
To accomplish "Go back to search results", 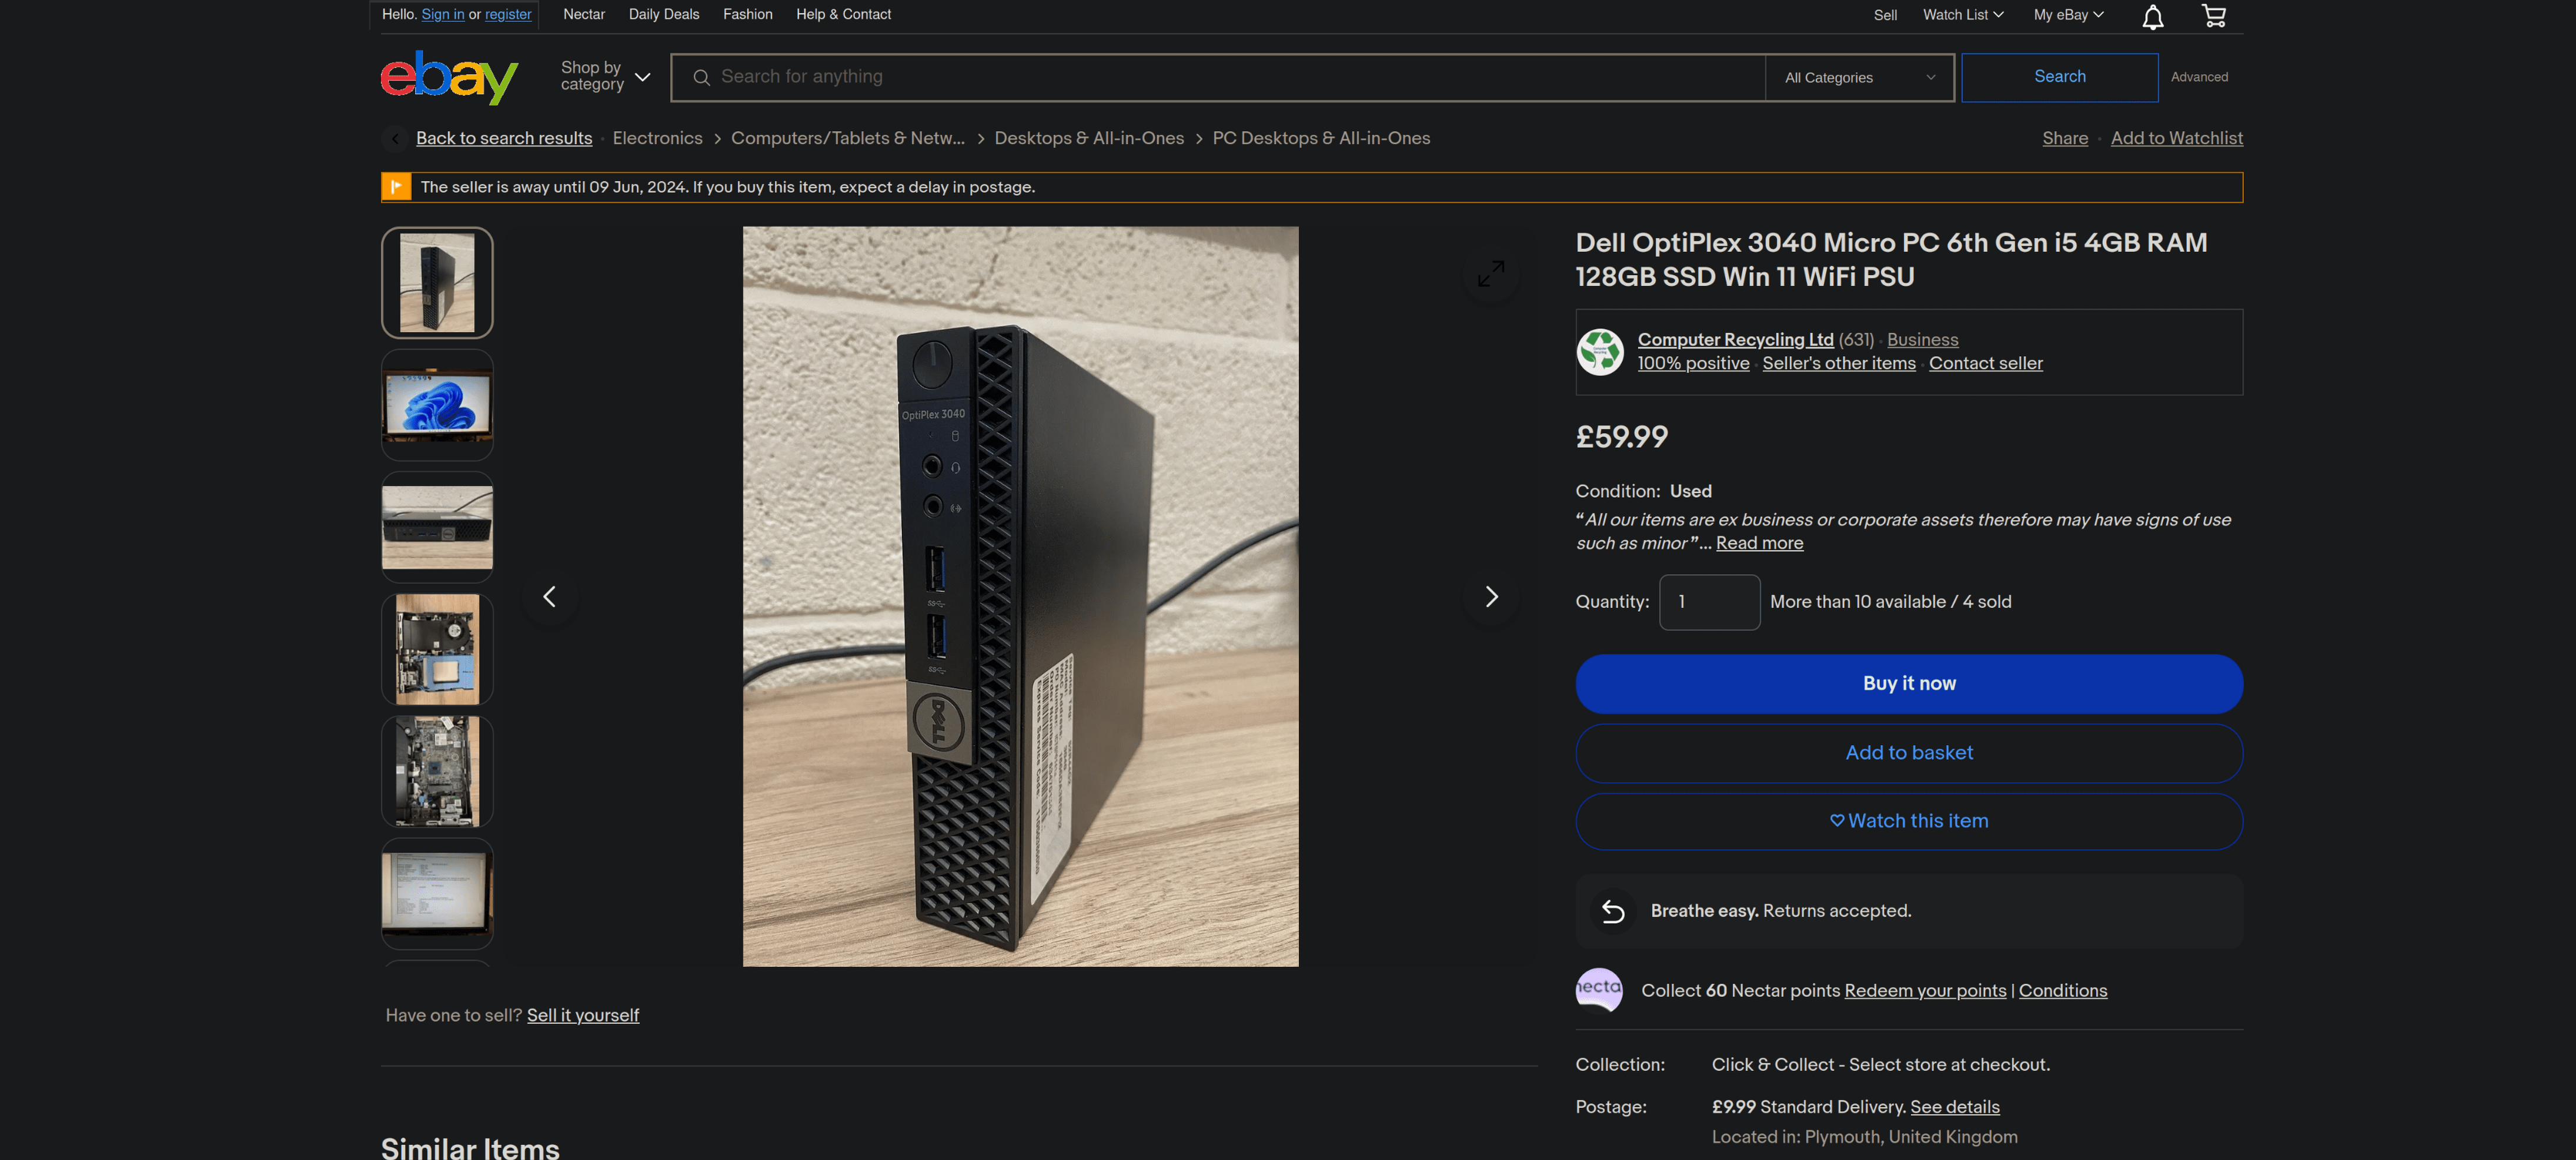I will [x=503, y=138].
